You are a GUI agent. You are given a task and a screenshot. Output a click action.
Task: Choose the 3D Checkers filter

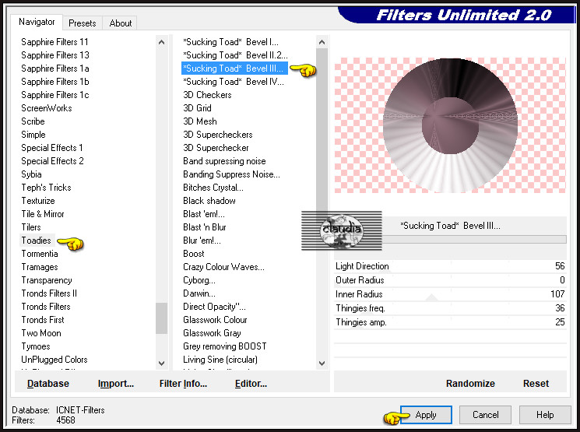207,95
